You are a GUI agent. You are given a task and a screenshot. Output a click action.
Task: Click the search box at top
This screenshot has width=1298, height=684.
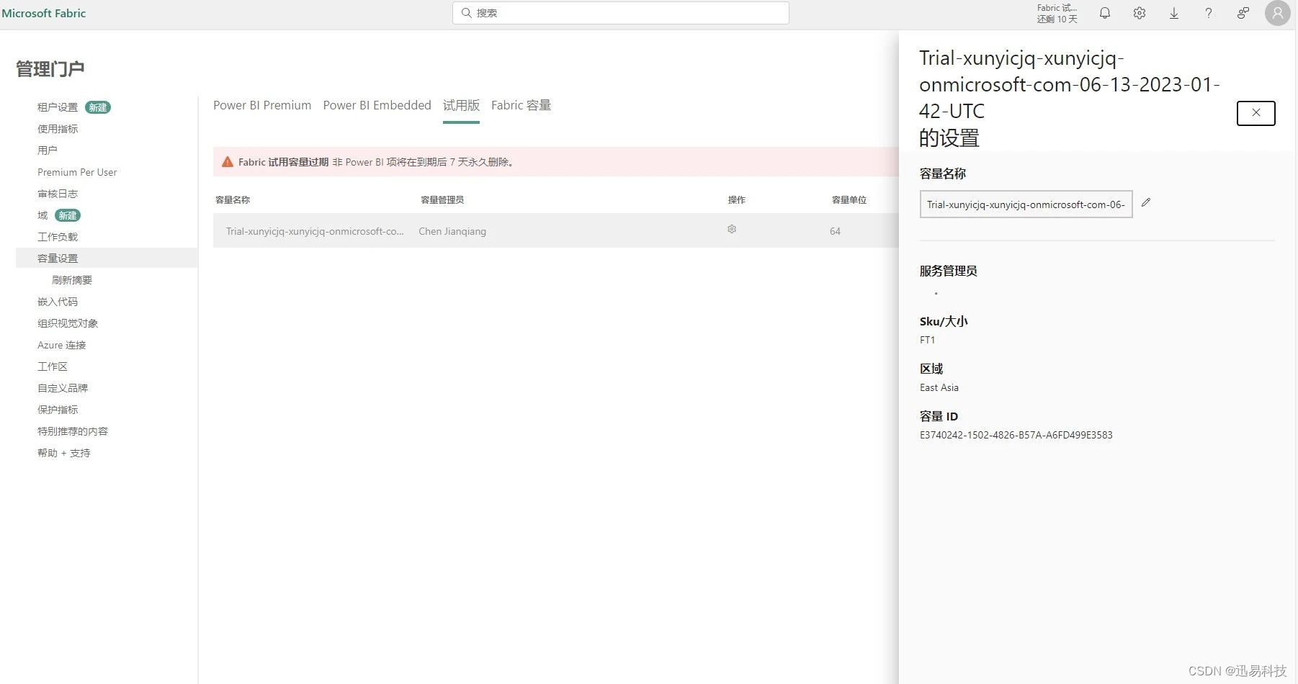click(620, 13)
